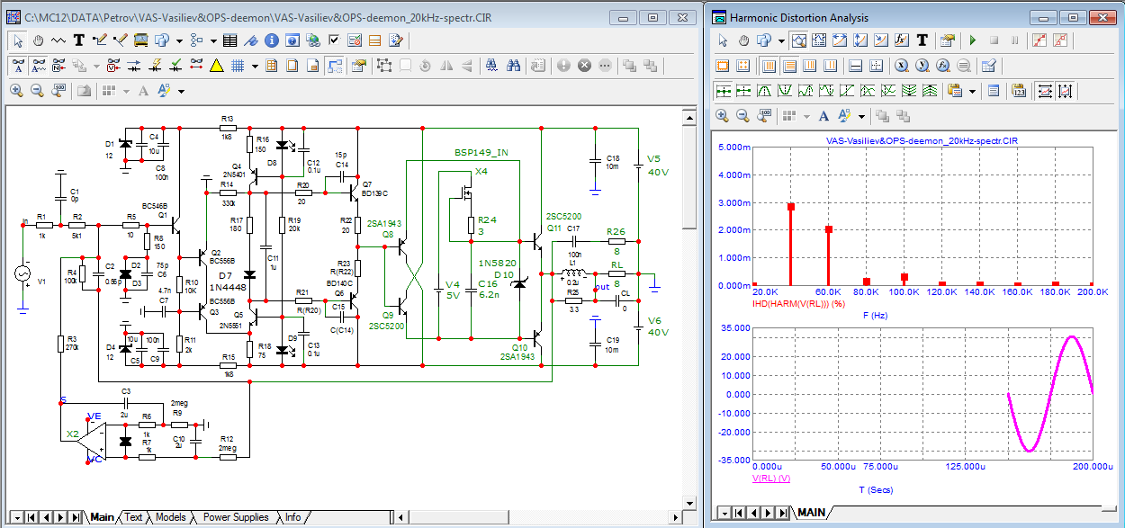
Task: Toggle grid display in the schematic toolbar
Action: point(238,66)
